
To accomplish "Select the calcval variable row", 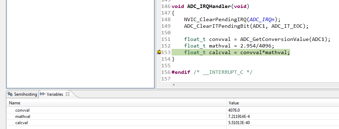I will coord(117,123).
